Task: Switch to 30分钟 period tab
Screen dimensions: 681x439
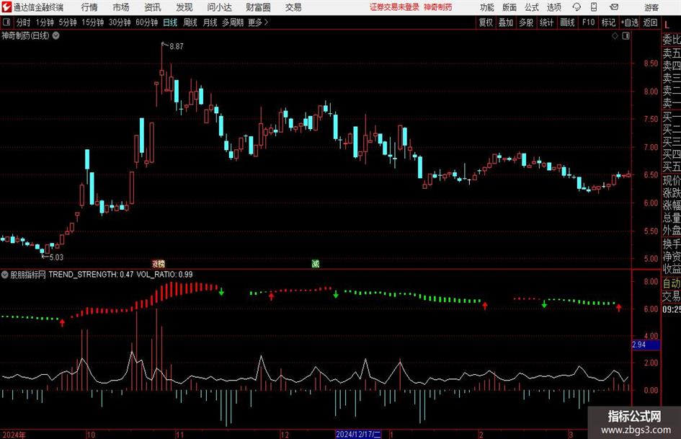Action: (120, 22)
